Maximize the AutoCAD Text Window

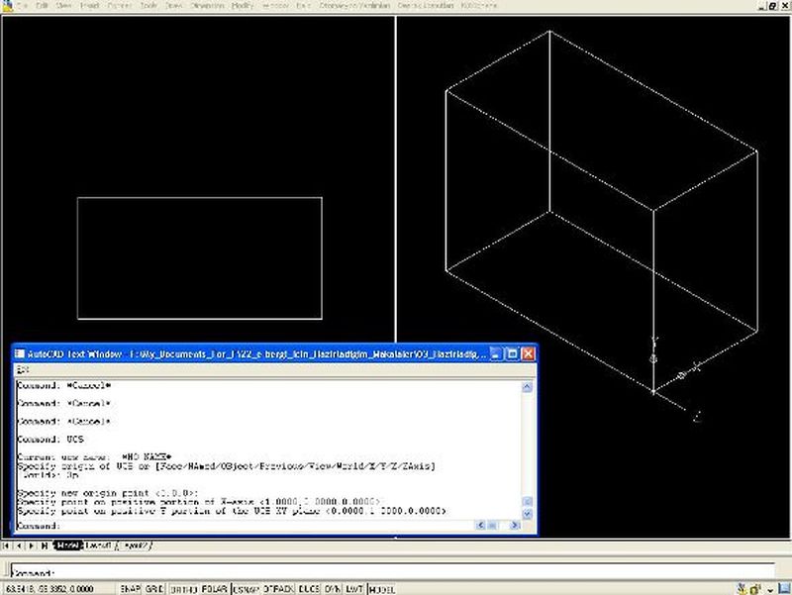(x=512, y=353)
